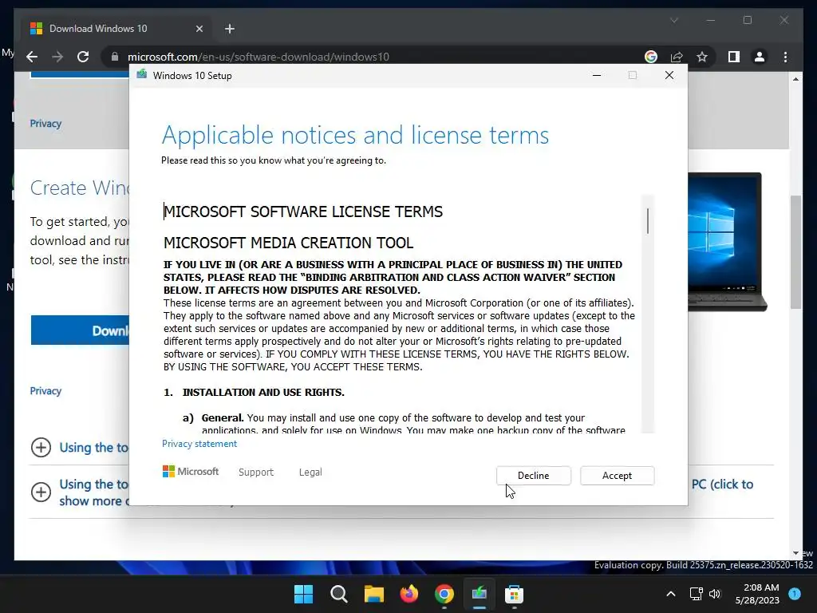Screen dimensions: 817x613
Task: Click 'Applicable notices and license terms' title
Action: [355, 135]
